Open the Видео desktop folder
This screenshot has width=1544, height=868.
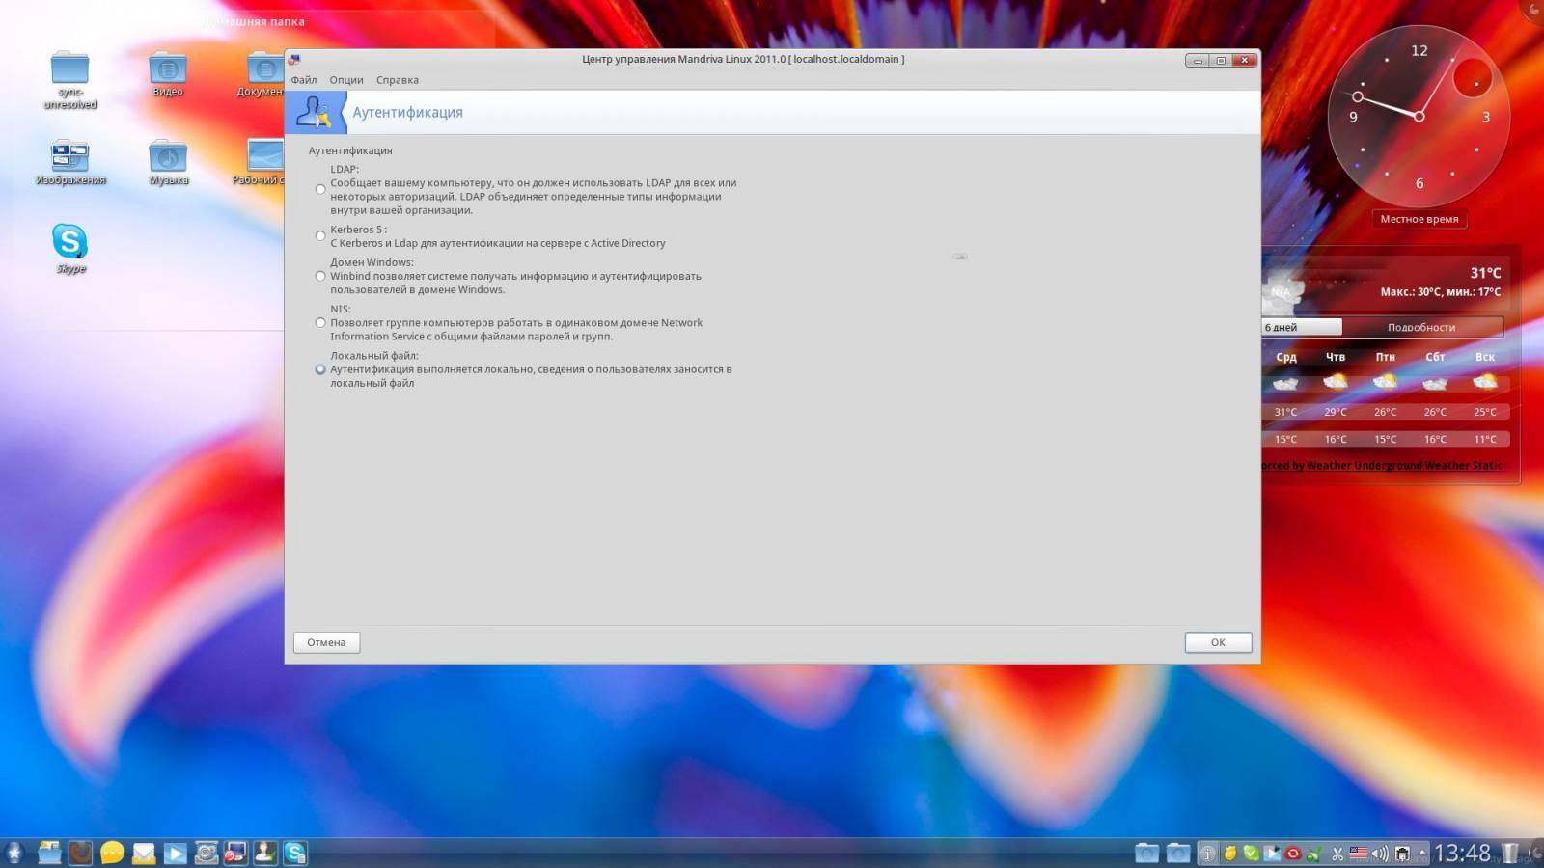[x=168, y=74]
